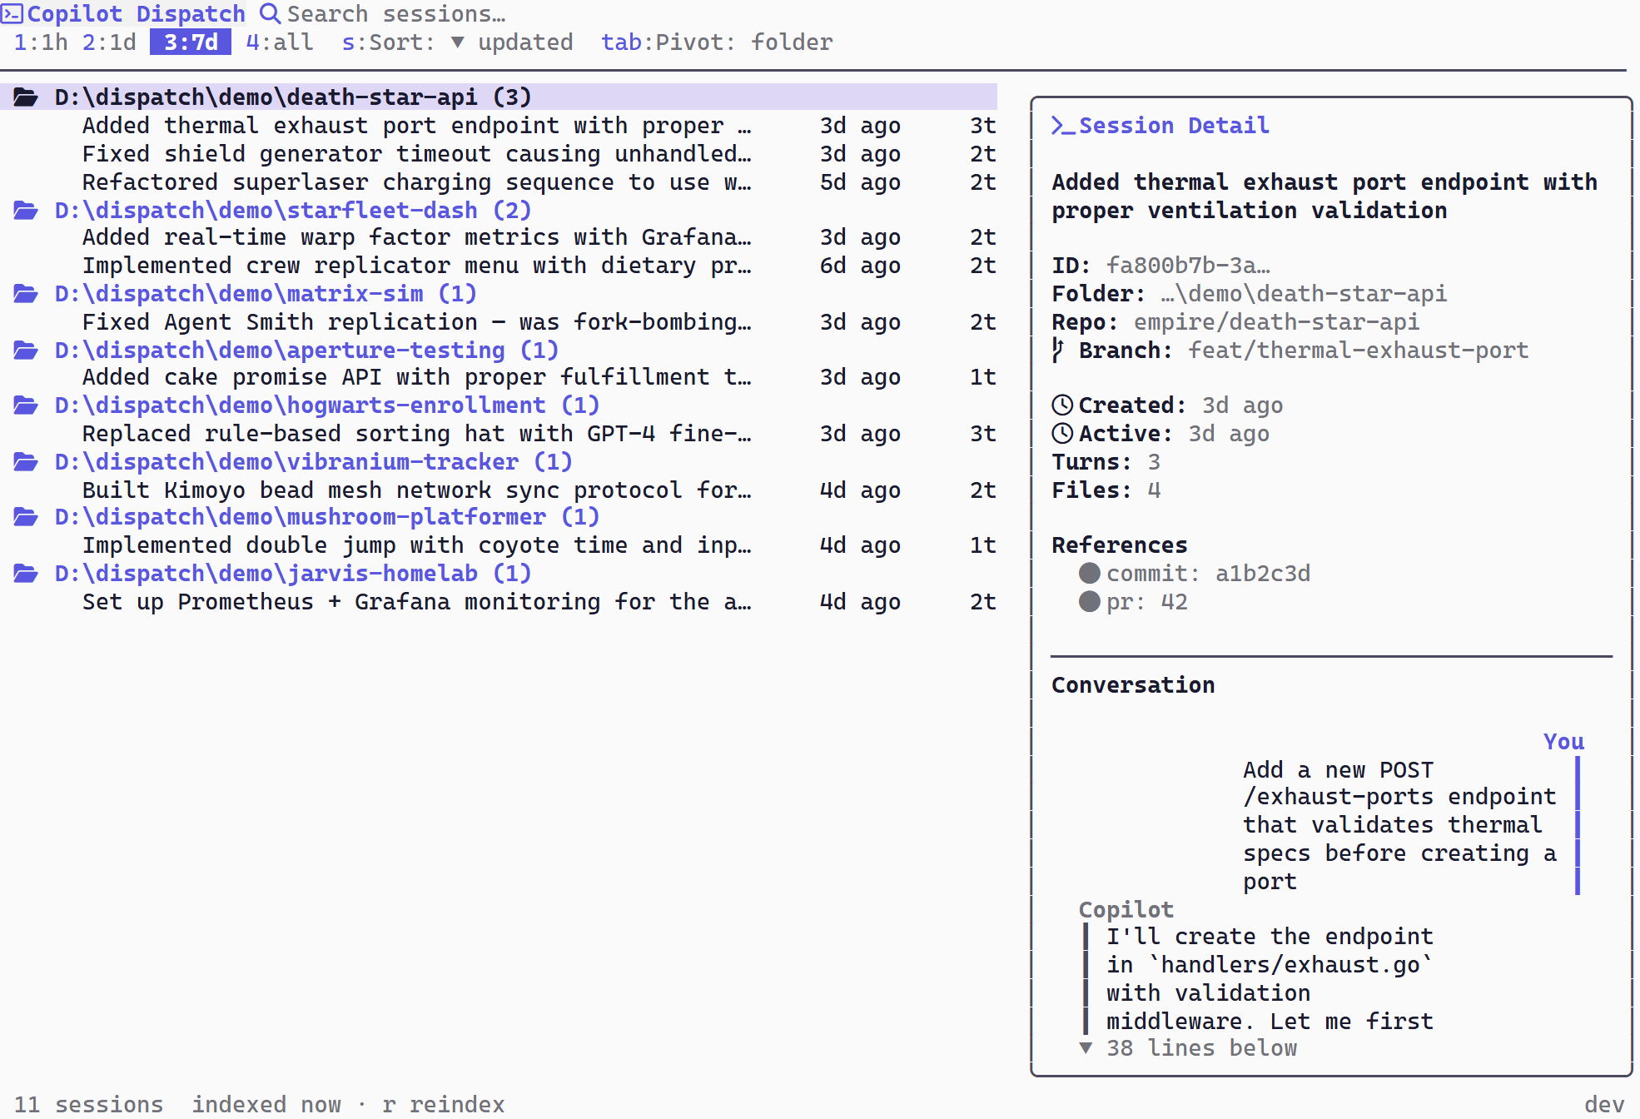
Task: Click the commit a1b2c3d reference bullet
Action: pos(1089,574)
